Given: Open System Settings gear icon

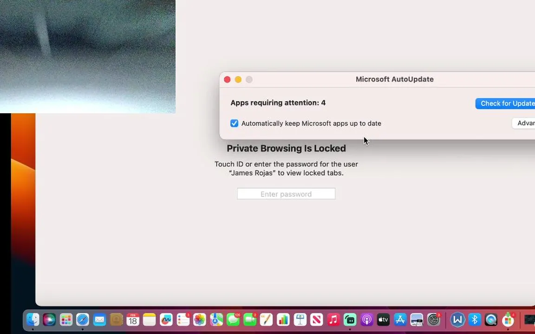Looking at the screenshot, I should (x=434, y=320).
